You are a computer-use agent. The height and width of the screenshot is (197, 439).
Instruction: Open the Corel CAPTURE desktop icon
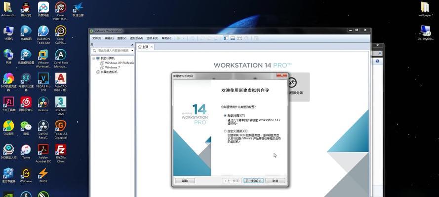pos(60,35)
